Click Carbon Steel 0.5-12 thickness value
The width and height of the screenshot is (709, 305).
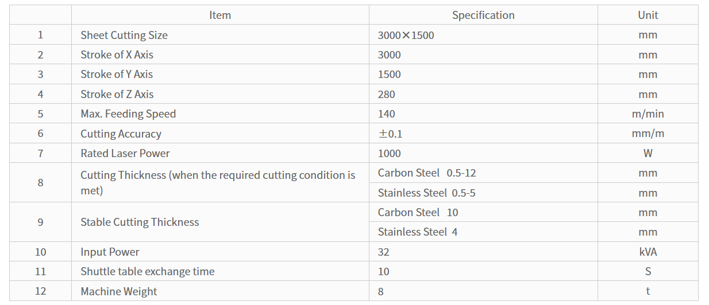tap(427, 173)
